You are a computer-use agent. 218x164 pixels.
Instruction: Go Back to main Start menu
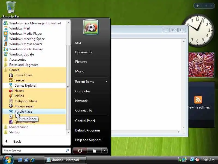[x=37, y=141]
